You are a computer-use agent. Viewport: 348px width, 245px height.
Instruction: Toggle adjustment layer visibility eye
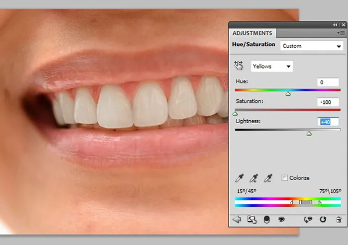click(x=281, y=219)
